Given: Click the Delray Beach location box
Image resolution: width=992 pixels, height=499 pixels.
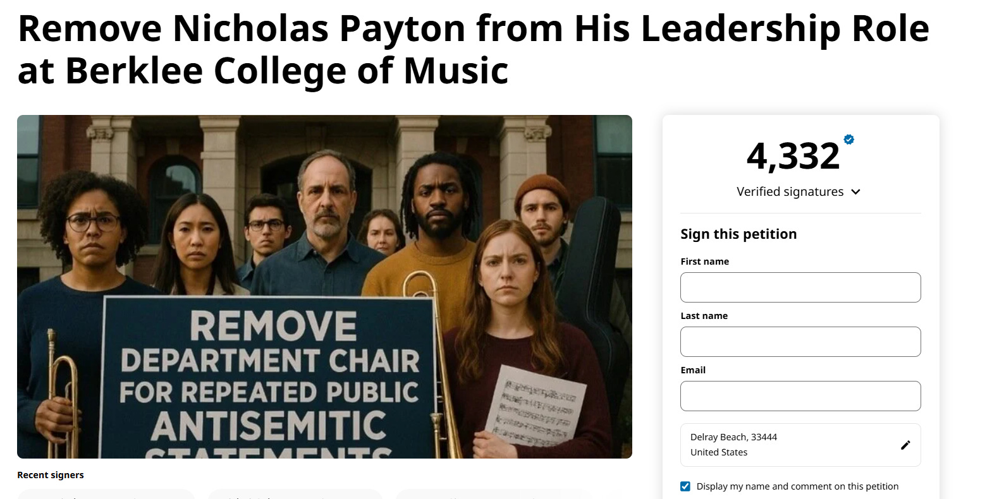Looking at the screenshot, I should [x=800, y=445].
